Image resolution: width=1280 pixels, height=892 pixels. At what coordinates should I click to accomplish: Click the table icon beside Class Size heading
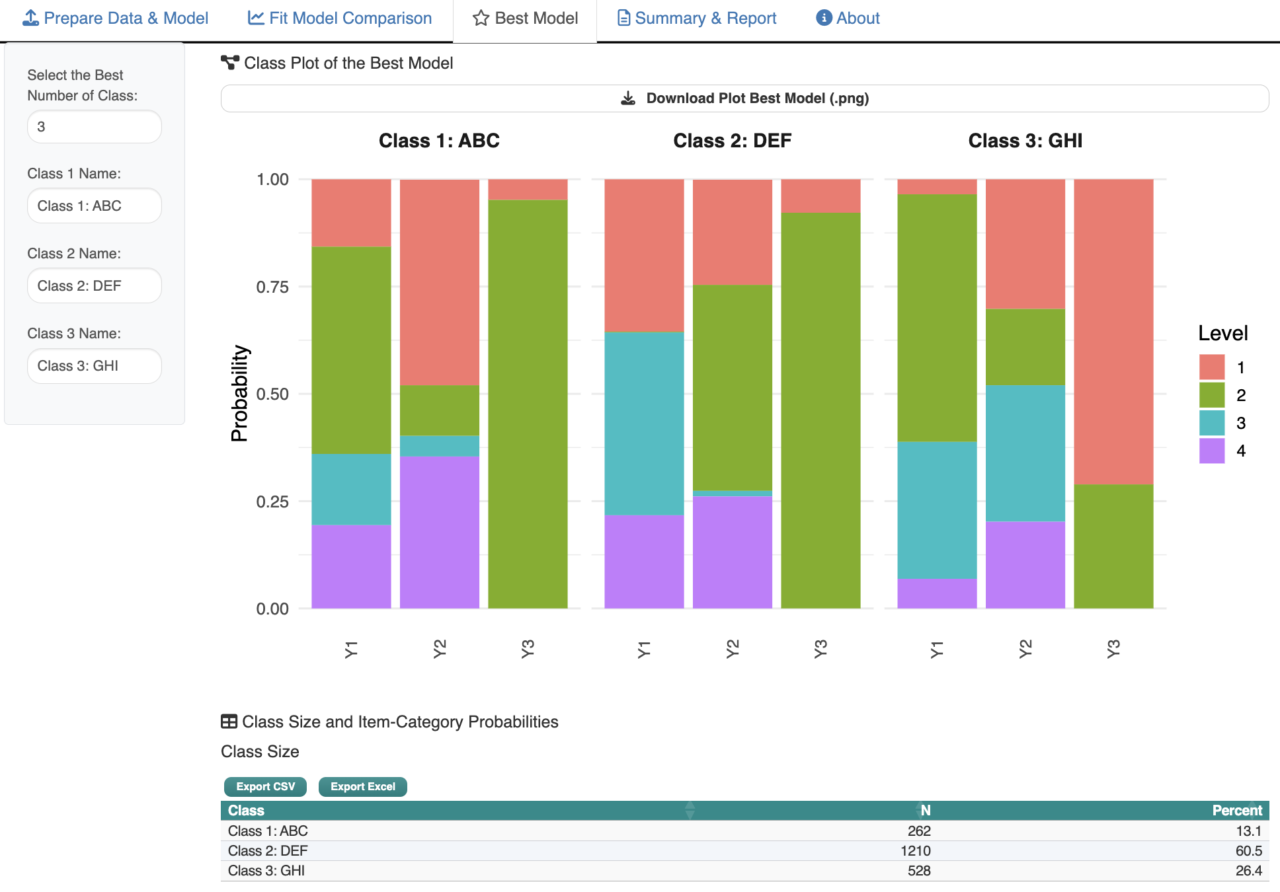(229, 722)
